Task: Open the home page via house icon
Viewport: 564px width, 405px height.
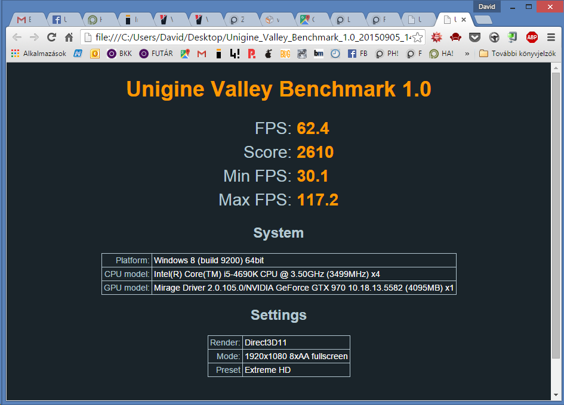Action: pyautogui.click(x=69, y=37)
